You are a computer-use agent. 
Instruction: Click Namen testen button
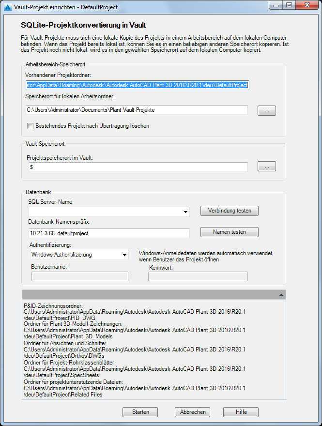coord(230,232)
